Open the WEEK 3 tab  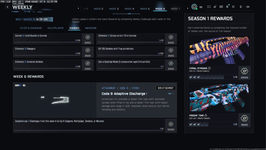[114, 8]
